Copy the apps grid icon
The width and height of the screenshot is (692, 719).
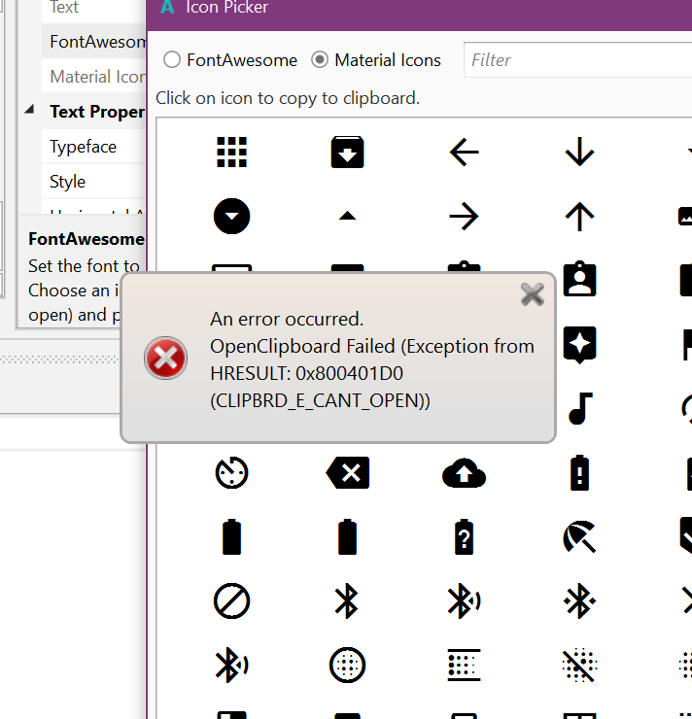[x=231, y=152]
